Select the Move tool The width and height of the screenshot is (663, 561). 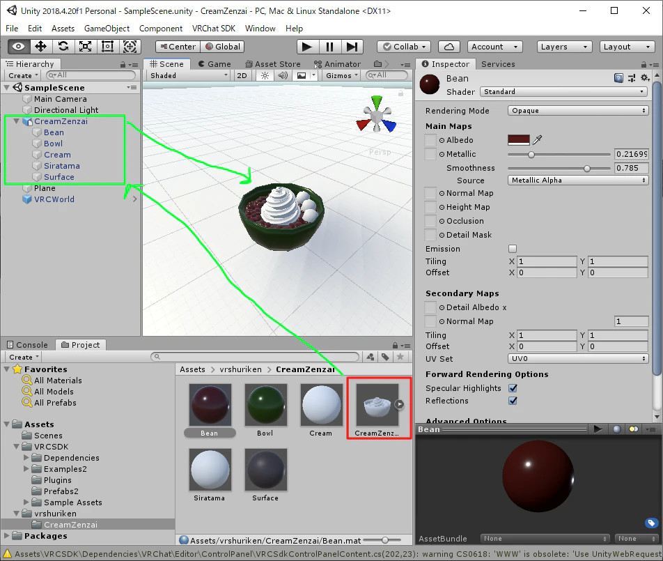(x=40, y=47)
